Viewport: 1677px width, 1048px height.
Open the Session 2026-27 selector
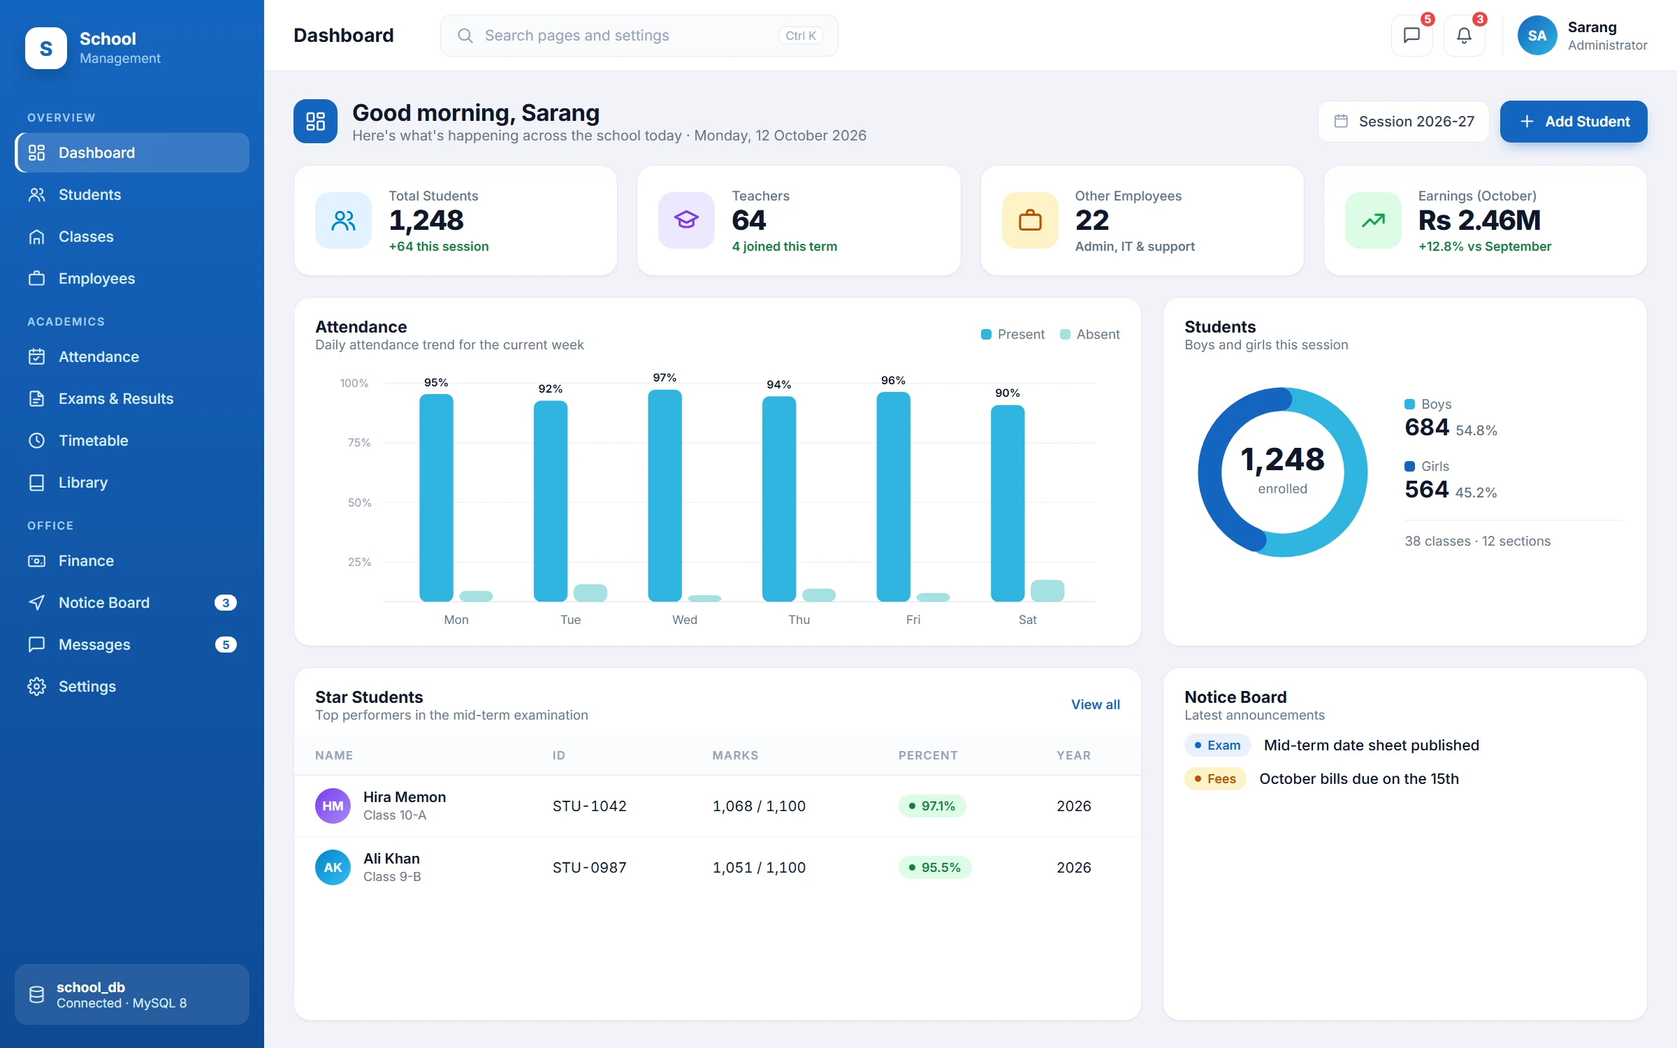(1403, 122)
